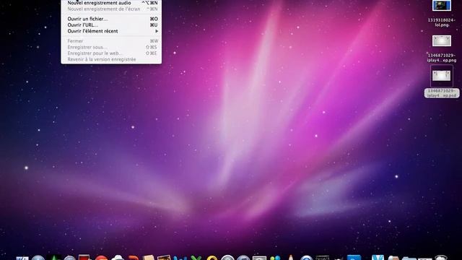
Task: Expand the Ouvrir l'élément récent submenu
Action: click(111, 31)
